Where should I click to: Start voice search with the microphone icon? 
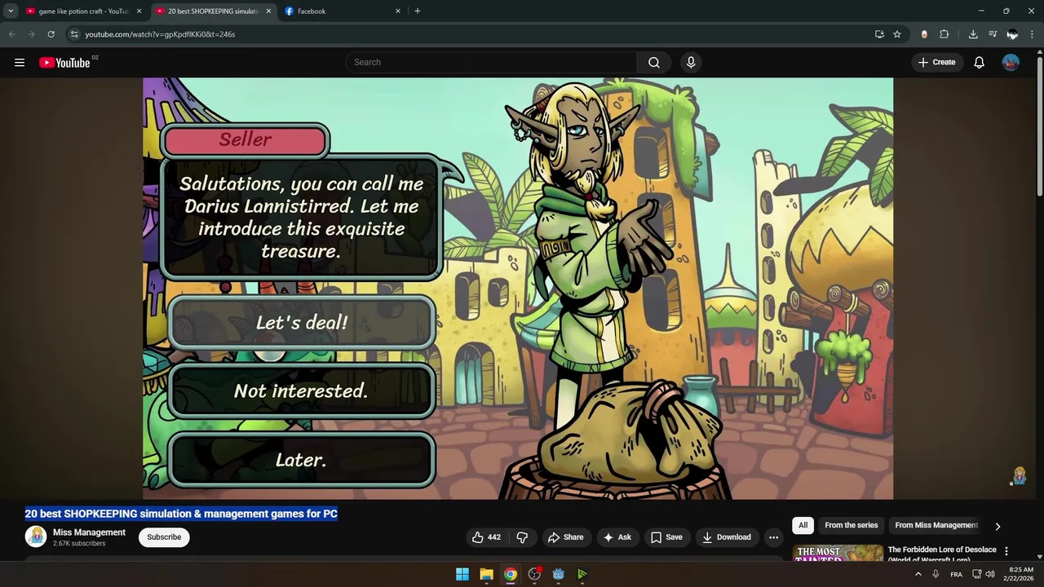[x=691, y=62]
